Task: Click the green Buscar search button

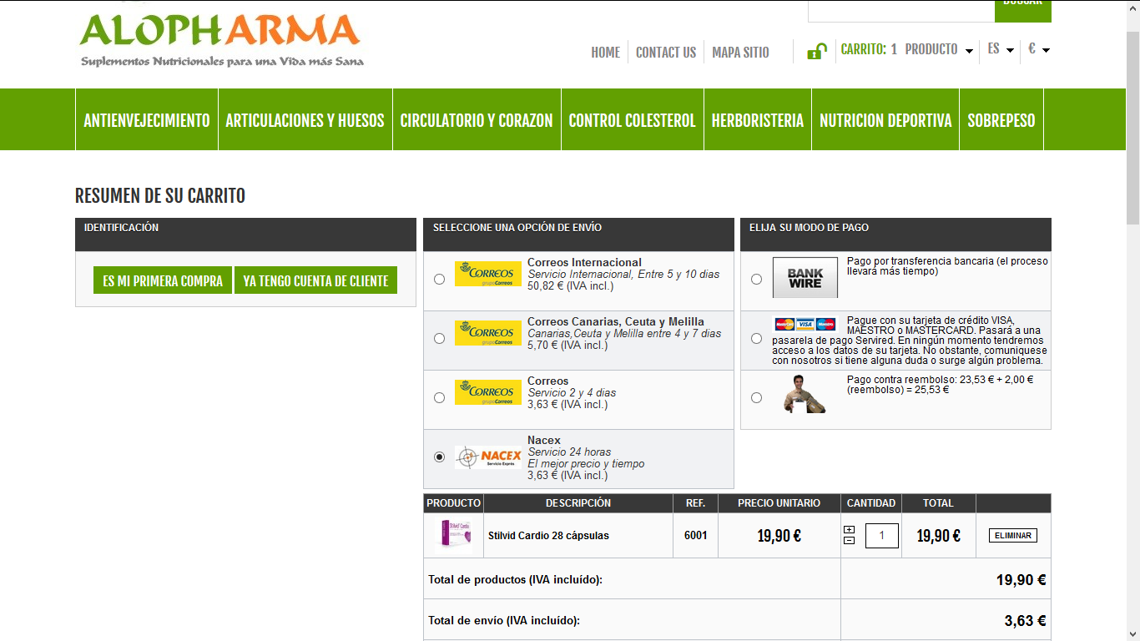Action: [1023, 10]
